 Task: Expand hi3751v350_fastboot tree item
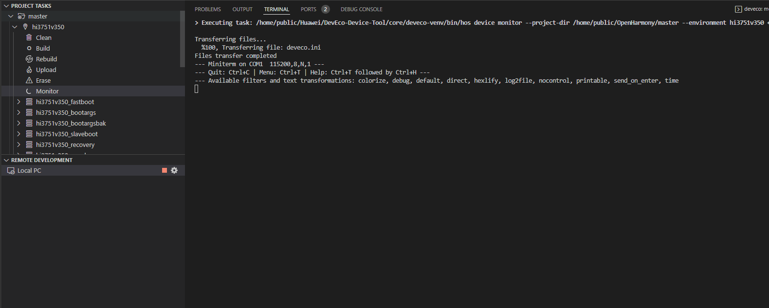click(x=18, y=102)
